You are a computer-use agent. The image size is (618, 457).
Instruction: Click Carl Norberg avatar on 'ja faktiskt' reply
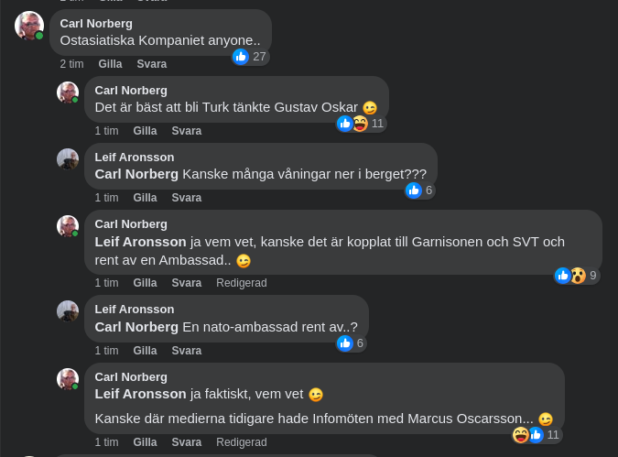click(x=68, y=379)
